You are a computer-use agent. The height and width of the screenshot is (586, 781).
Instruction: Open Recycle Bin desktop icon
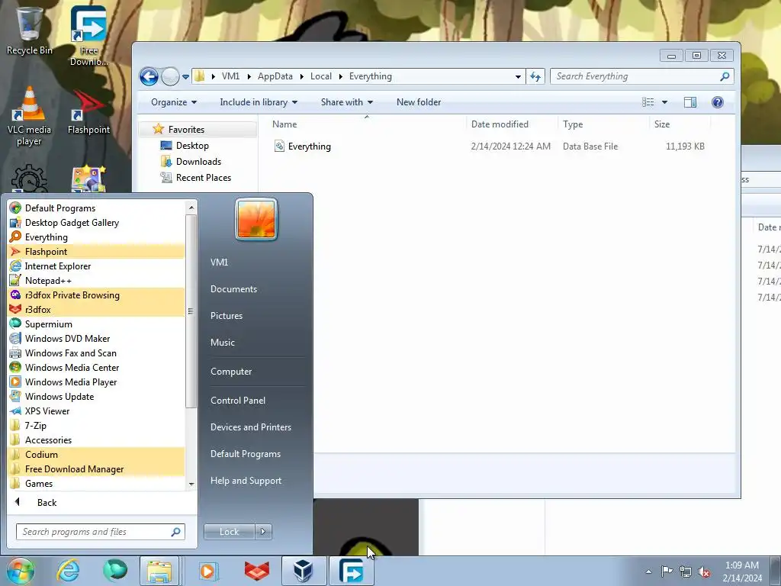(x=30, y=30)
